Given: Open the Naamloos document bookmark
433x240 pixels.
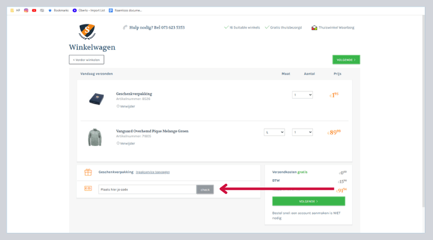Looking at the screenshot, I should coord(125,10).
